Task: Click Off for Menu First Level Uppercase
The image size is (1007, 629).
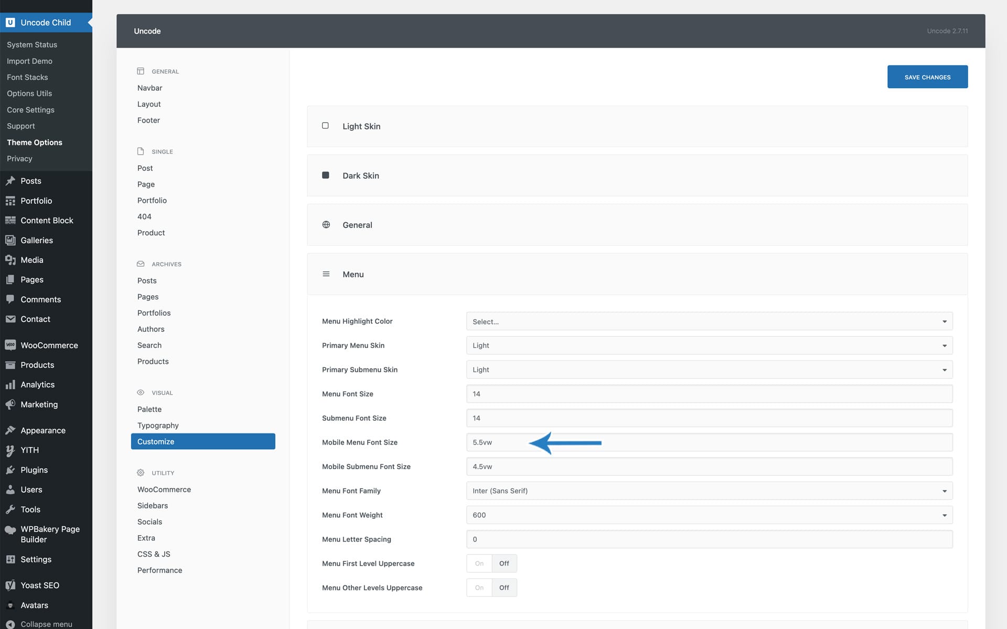Action: click(504, 563)
